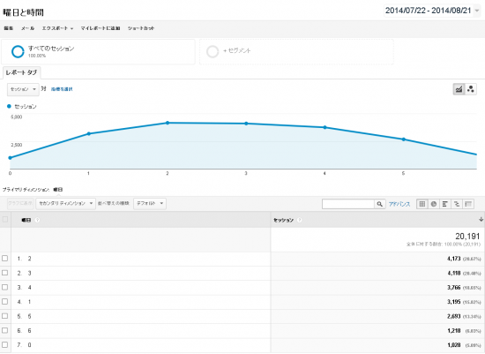Viewport: 485px width, 354px height.
Task: Click the chart data point at 2
Action: click(x=168, y=123)
